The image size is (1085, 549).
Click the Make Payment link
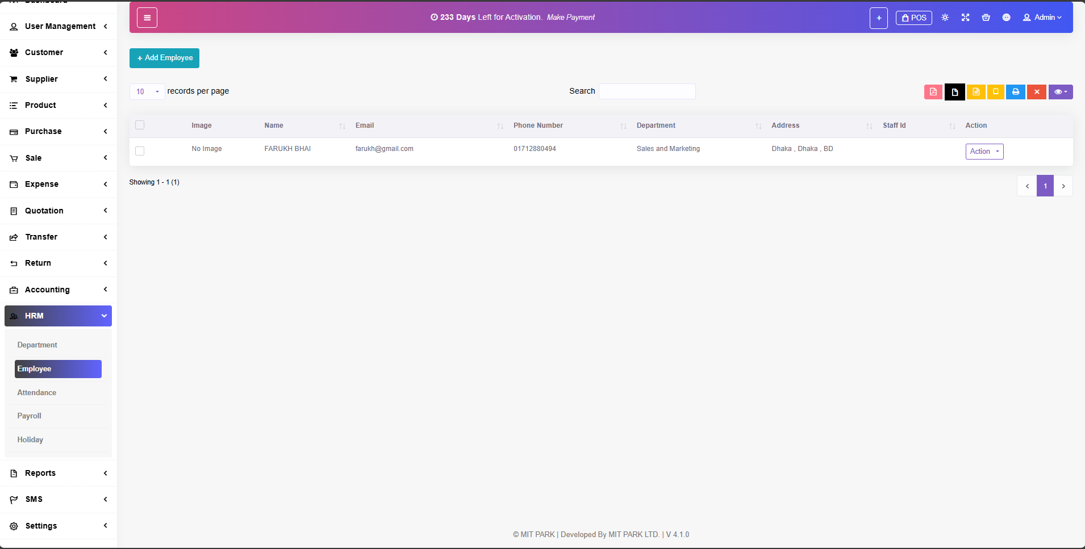coord(570,18)
